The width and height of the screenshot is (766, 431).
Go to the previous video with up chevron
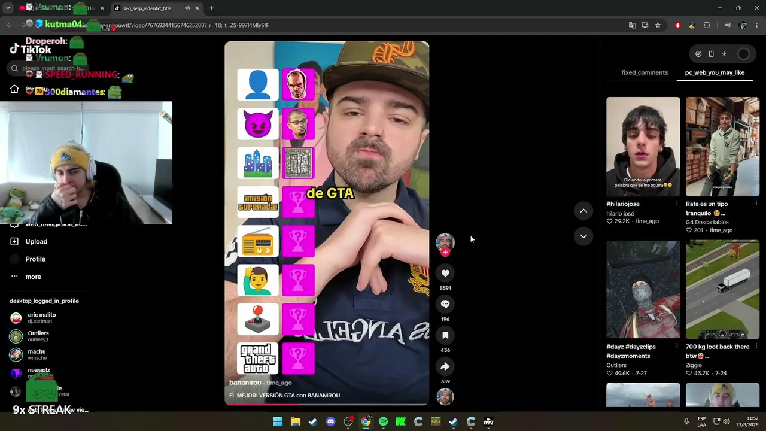tap(583, 211)
